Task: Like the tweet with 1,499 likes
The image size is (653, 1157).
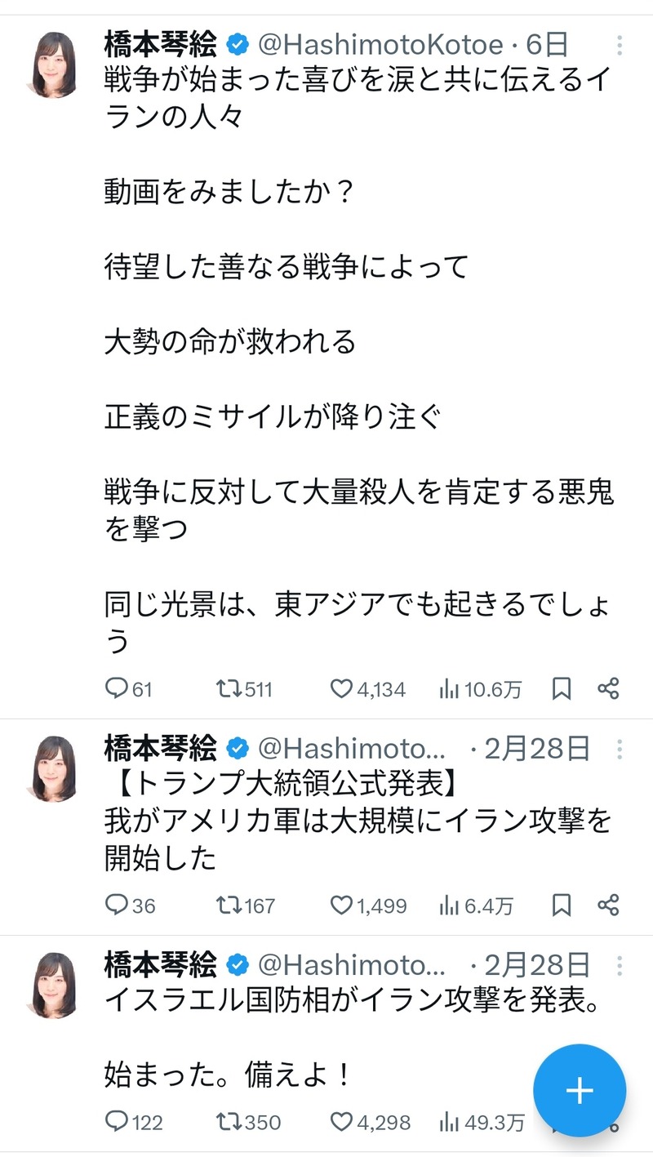Action: coord(368,906)
